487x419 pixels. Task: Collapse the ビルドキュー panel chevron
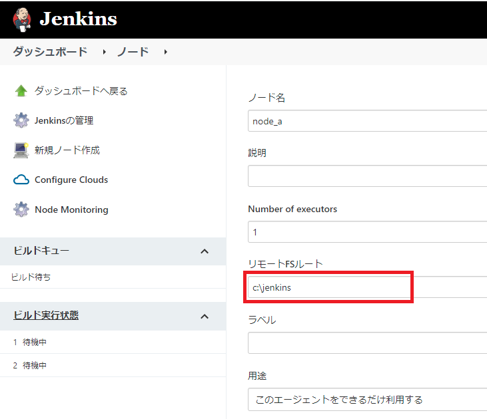[x=205, y=251]
